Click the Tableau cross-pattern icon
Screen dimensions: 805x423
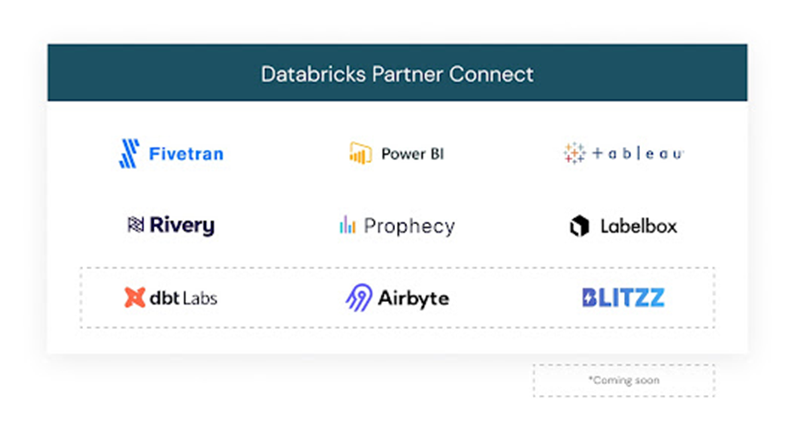pyautogui.click(x=575, y=154)
